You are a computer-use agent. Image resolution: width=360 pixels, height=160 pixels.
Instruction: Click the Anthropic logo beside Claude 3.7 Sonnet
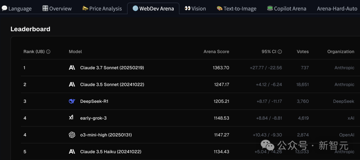click(x=72, y=68)
